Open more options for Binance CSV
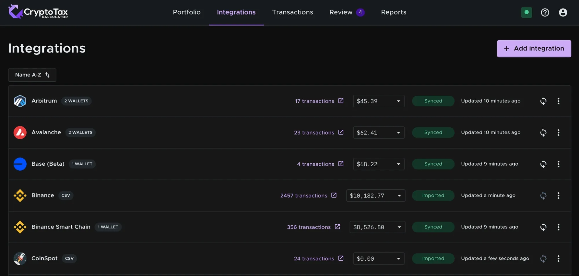Viewport: 579px width, 276px height. coord(558,196)
